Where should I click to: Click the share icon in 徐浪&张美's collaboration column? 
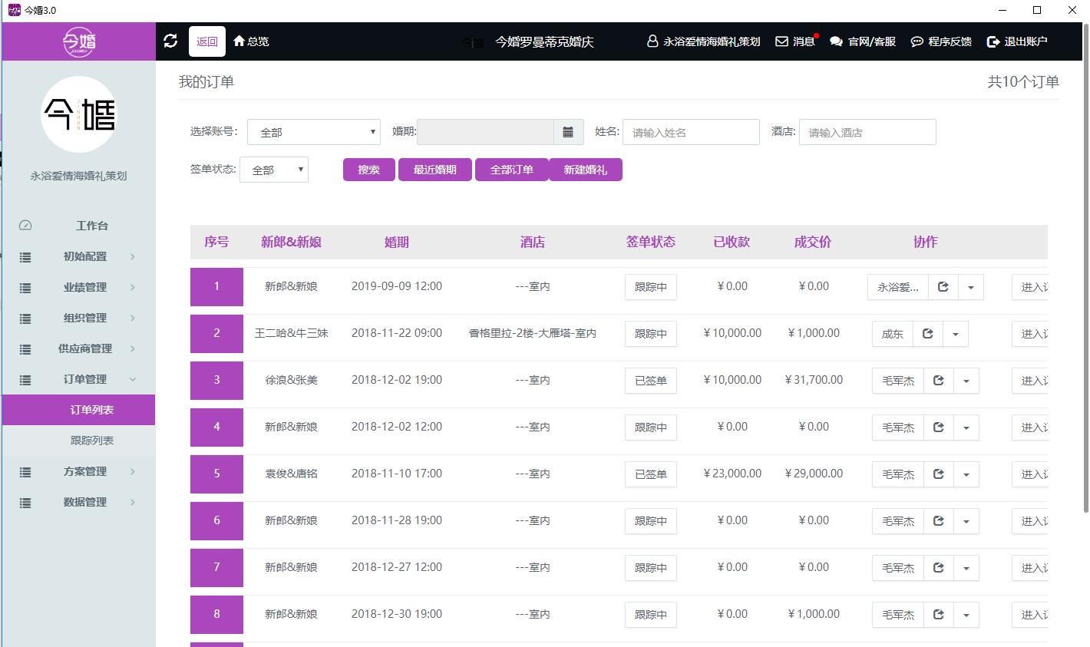point(938,380)
